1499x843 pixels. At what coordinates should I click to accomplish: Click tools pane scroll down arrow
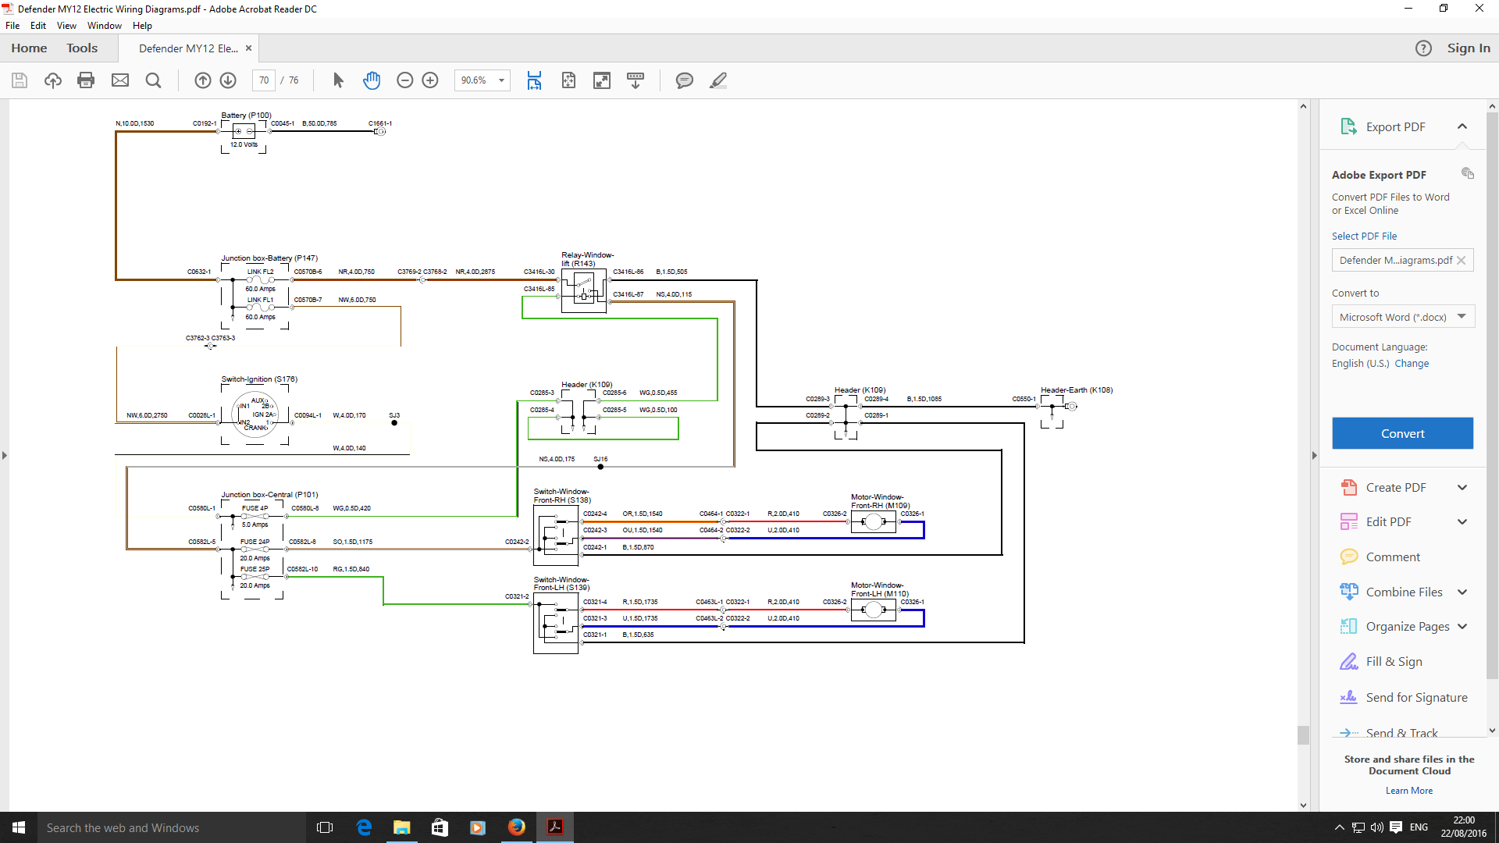(1492, 731)
